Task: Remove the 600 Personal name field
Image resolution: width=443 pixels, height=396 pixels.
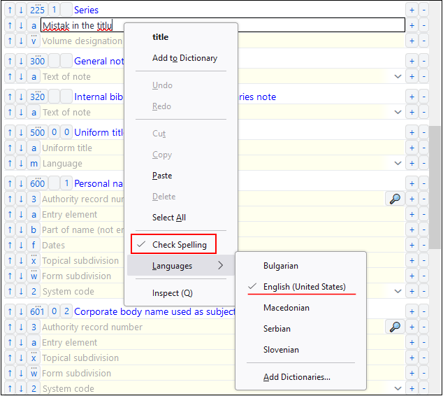Action: [423, 183]
